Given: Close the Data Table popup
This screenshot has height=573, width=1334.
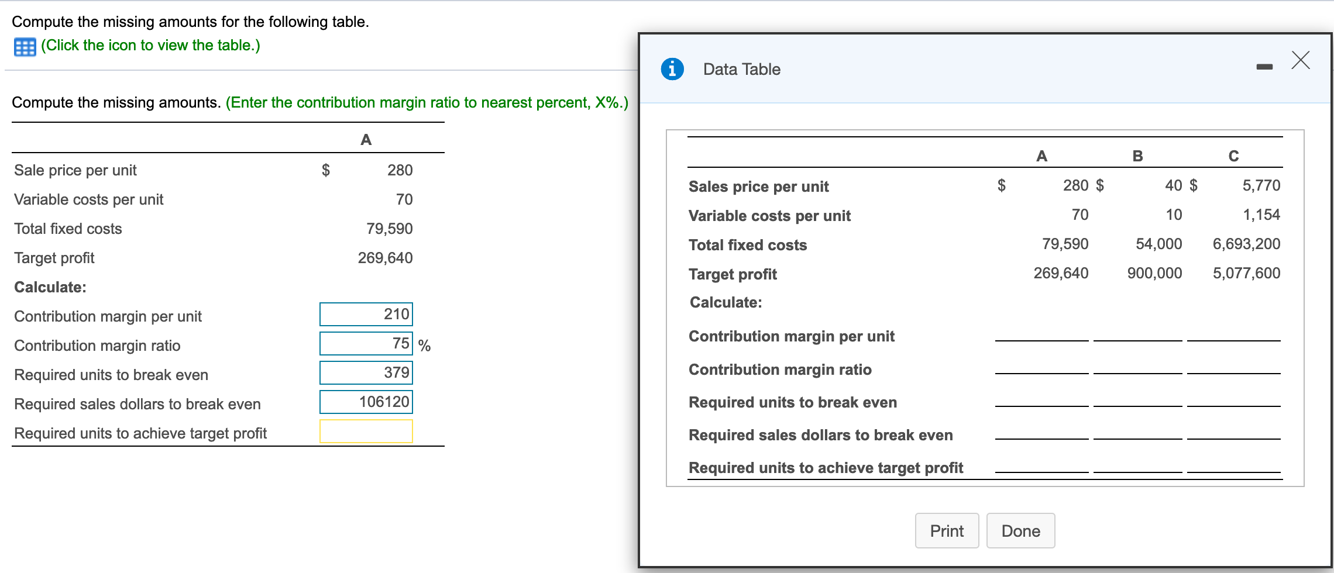Looking at the screenshot, I should click(1300, 60).
